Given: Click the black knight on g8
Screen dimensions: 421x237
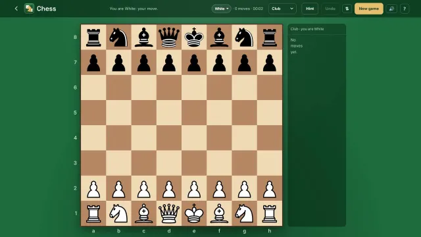Looking at the screenshot, I should pyautogui.click(x=244, y=37).
